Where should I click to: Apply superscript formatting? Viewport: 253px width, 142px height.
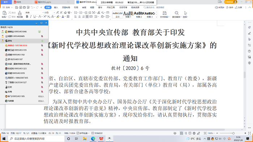[45, 17]
